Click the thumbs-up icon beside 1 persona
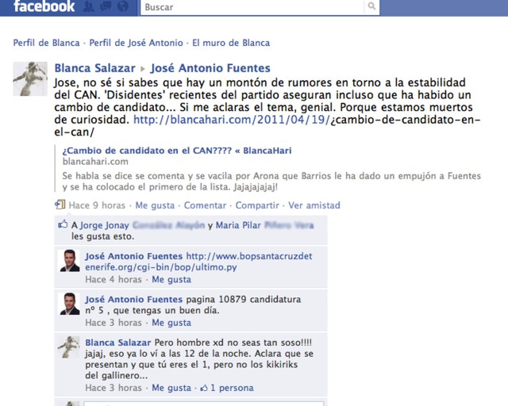Screen dimensions: 508x406 (204, 388)
